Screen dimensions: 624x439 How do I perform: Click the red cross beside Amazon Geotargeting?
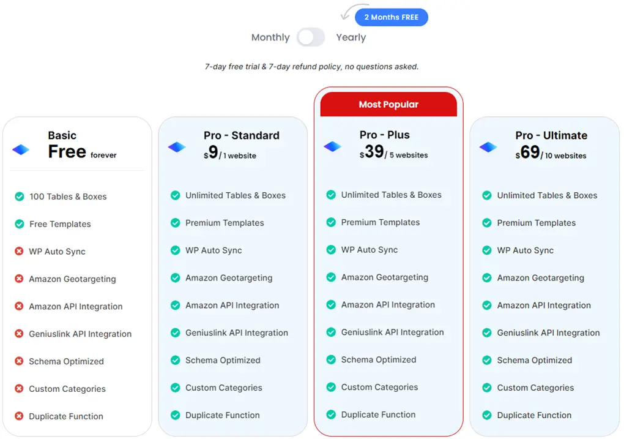pyautogui.click(x=18, y=279)
